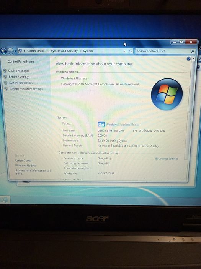Click the magnifier search icon
Viewport: 201px width, 269px height.
click(193, 51)
